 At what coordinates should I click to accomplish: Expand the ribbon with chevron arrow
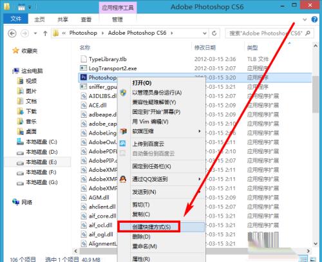(305, 19)
